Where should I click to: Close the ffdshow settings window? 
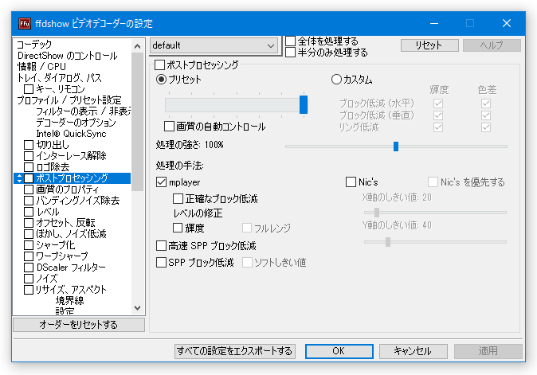(507, 23)
